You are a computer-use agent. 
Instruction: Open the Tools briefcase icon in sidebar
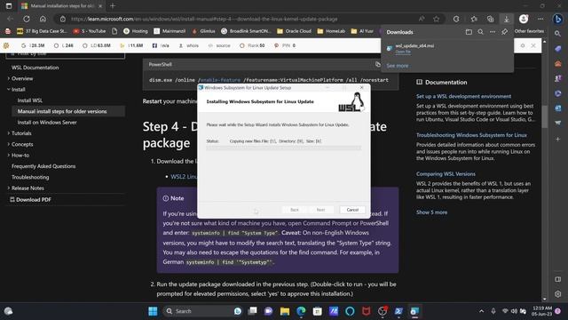(558, 63)
